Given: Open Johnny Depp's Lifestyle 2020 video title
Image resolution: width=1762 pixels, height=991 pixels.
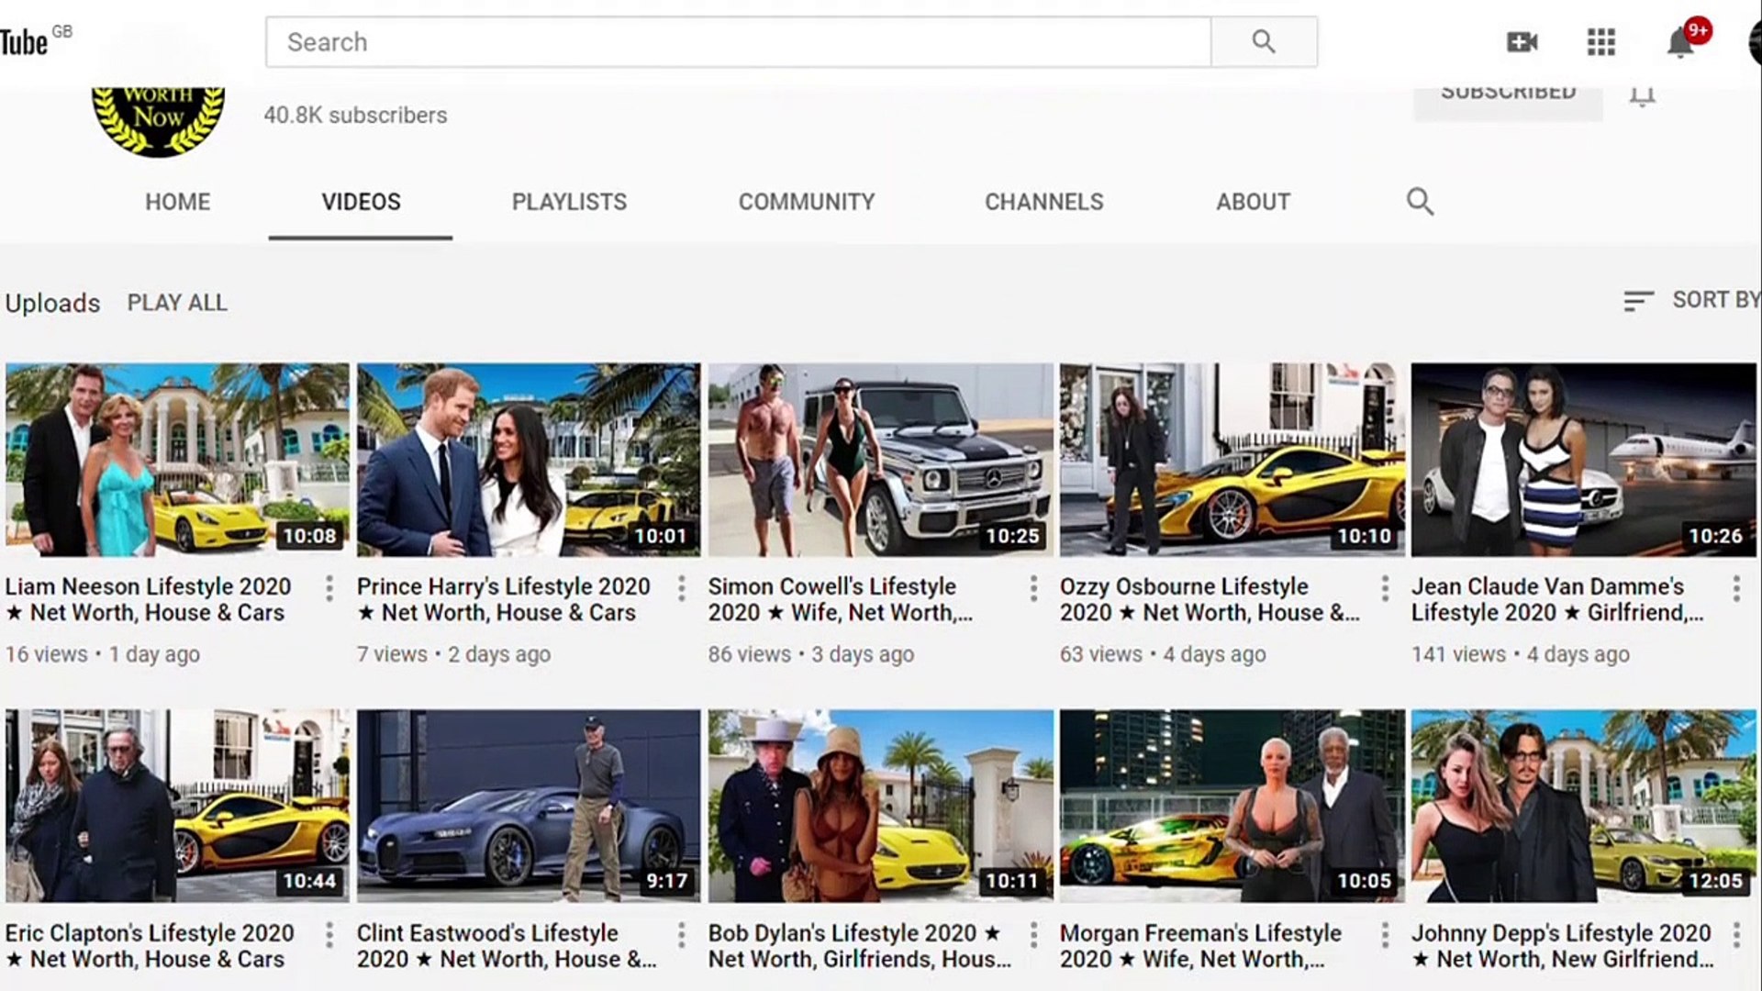Looking at the screenshot, I should (1561, 945).
